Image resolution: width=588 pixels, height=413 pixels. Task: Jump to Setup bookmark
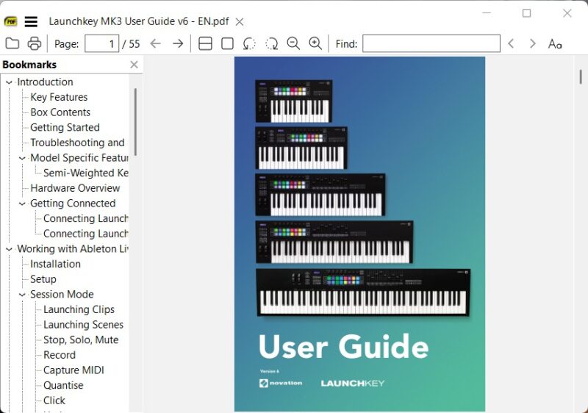pos(43,279)
